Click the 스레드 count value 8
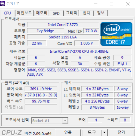 click(x=125, y=120)
